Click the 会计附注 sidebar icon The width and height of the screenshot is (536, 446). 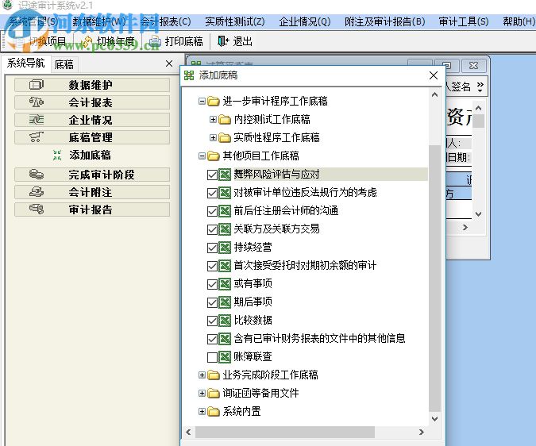click(x=37, y=192)
